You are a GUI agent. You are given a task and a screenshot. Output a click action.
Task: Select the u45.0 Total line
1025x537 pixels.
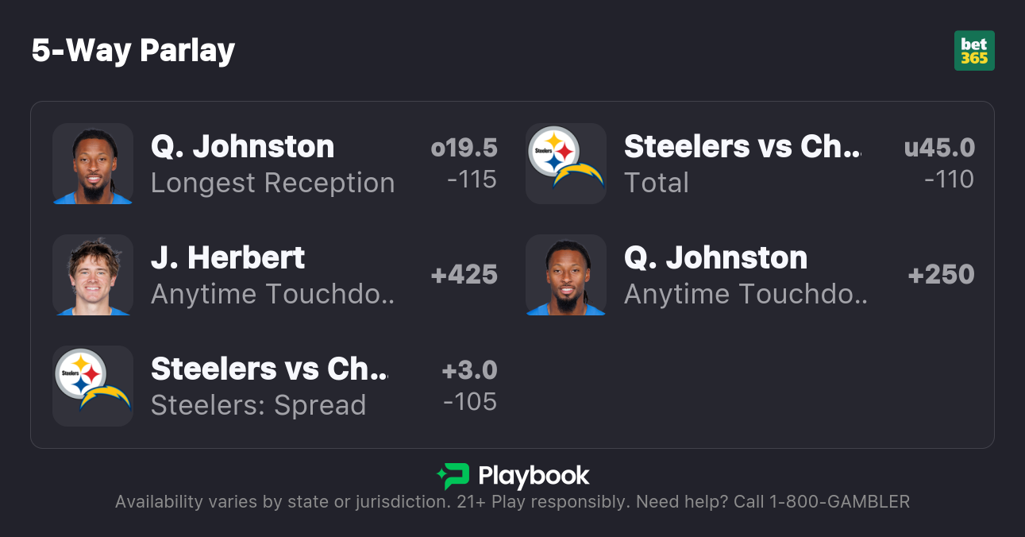tap(939, 148)
